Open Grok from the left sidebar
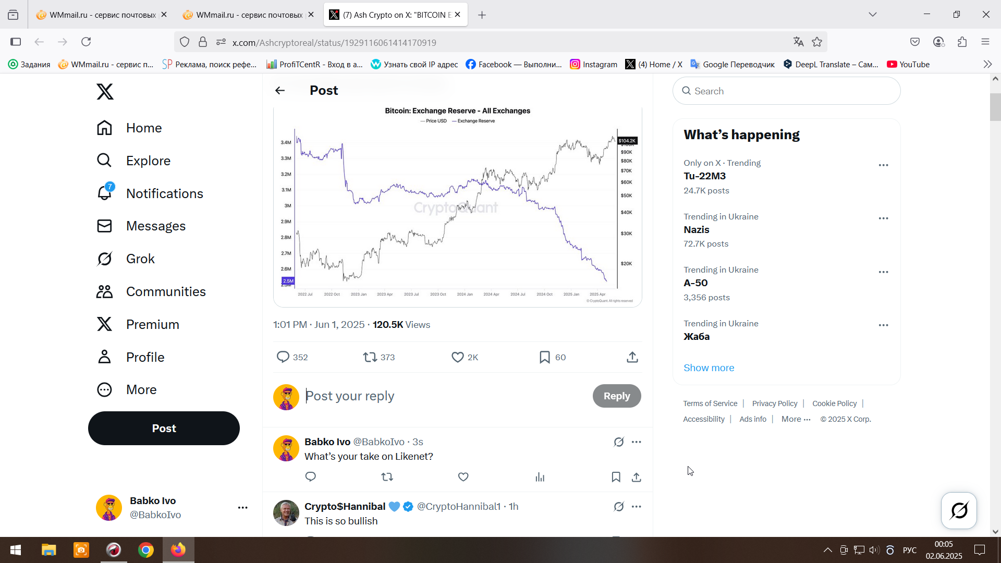Screen dimensions: 1001x563 (x=126, y=259)
